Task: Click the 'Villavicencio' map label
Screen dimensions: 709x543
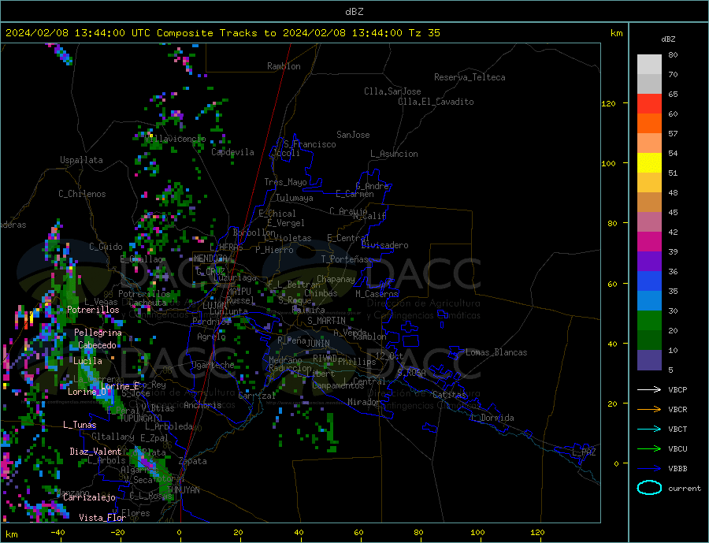Action: click(x=175, y=139)
